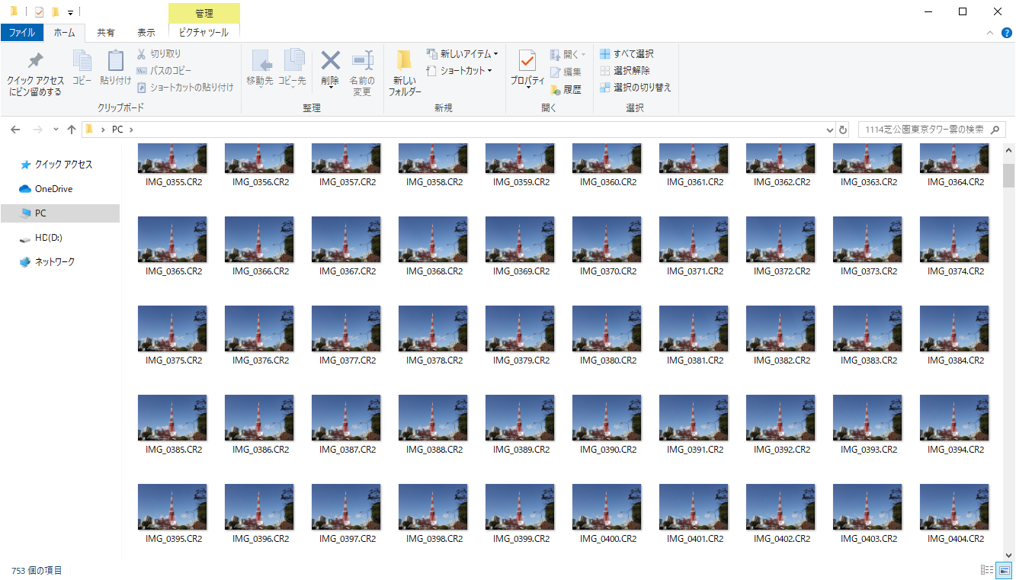
Task: Click the Pin to Quick Access icon
Action: [35, 62]
